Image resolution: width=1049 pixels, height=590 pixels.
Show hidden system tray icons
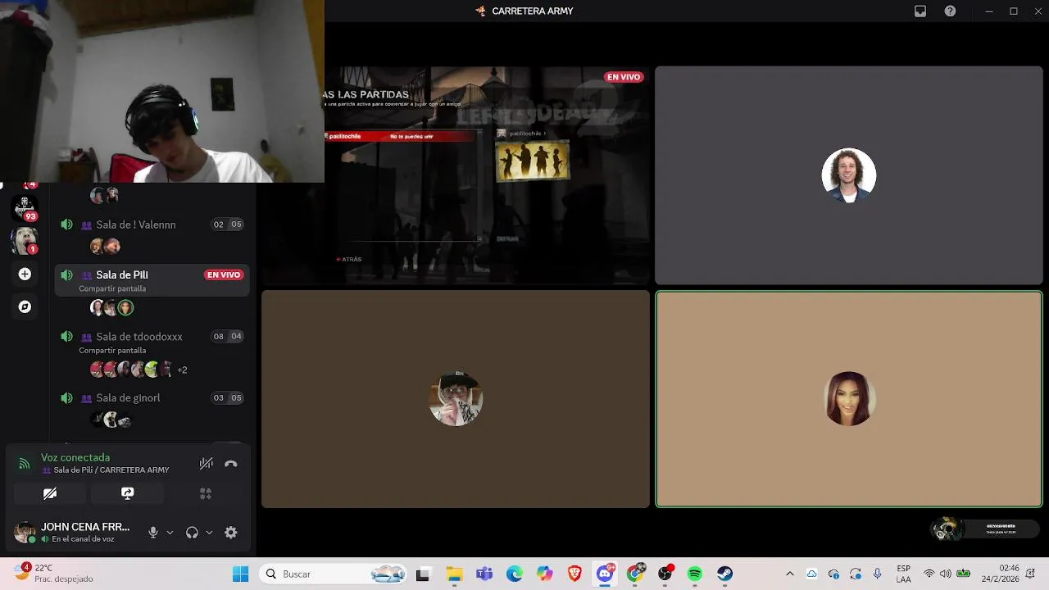point(789,574)
